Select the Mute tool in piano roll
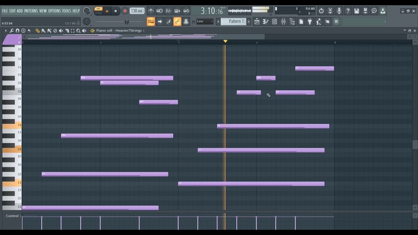This screenshot has width=418, height=235. [x=61, y=30]
